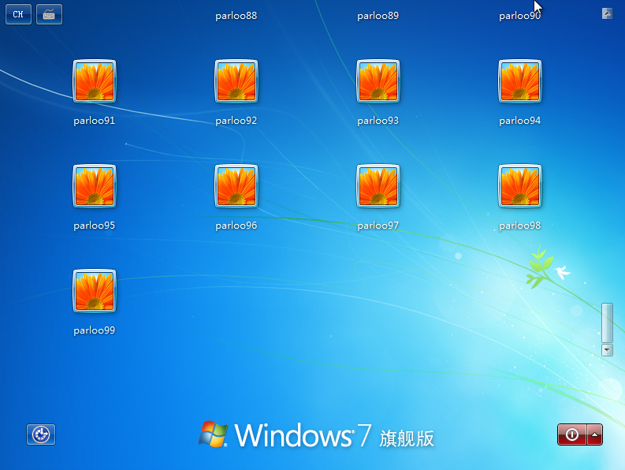Open the CH input language selector

click(18, 14)
